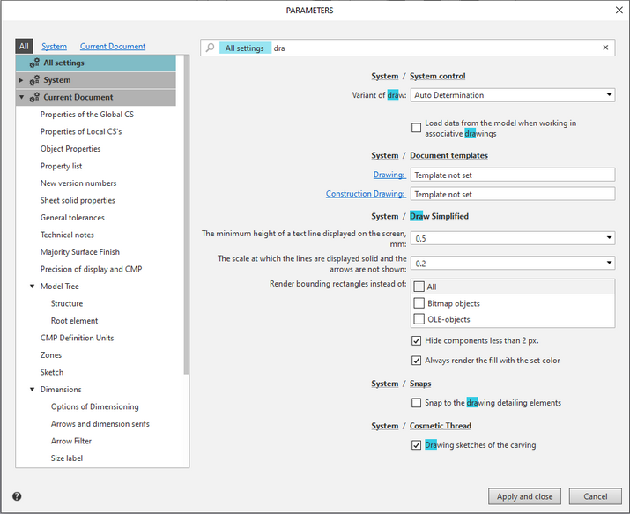Switch to the Current Document tab
630x514 pixels.
(x=113, y=46)
